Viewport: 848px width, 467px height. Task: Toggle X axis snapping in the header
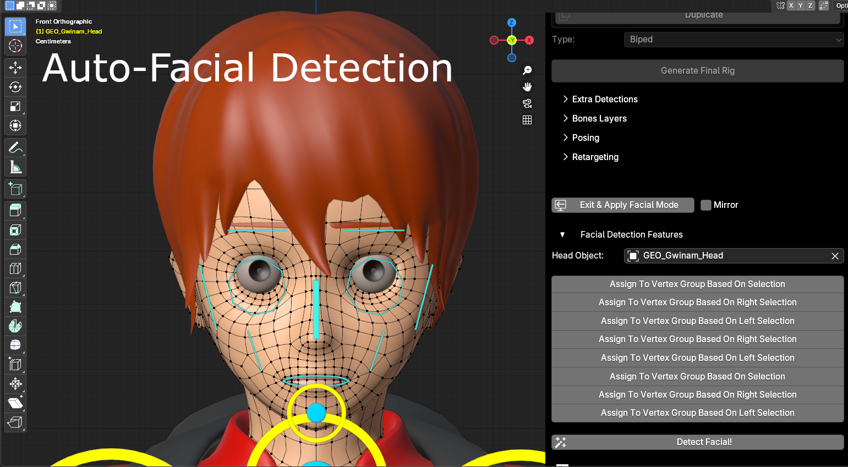click(x=791, y=6)
